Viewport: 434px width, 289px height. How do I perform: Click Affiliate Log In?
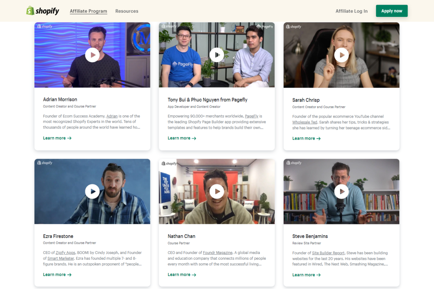point(352,11)
